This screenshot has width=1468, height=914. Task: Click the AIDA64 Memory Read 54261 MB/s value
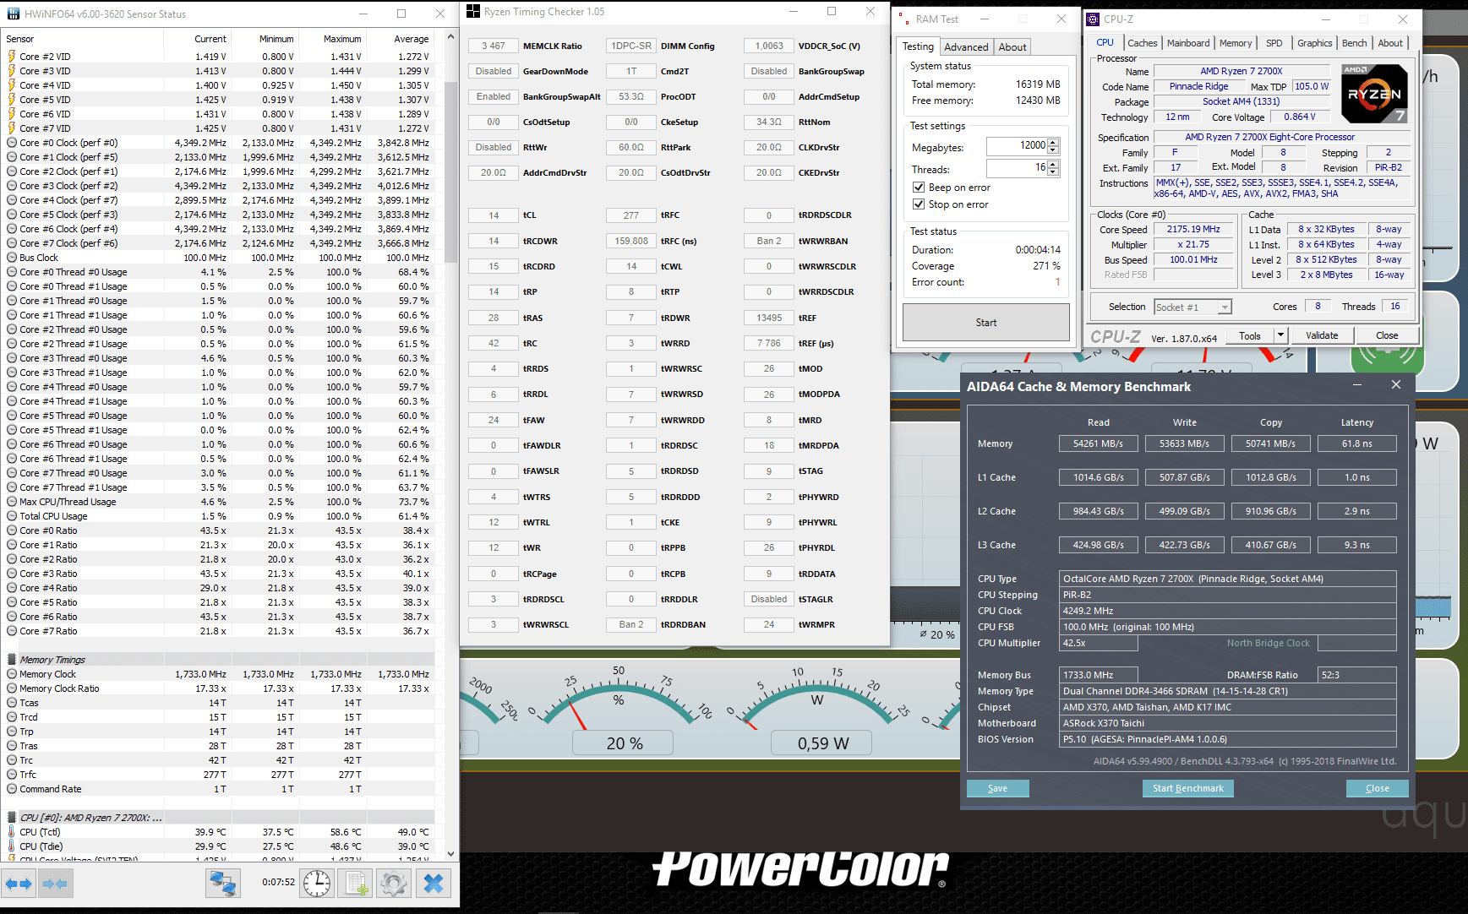1099,443
